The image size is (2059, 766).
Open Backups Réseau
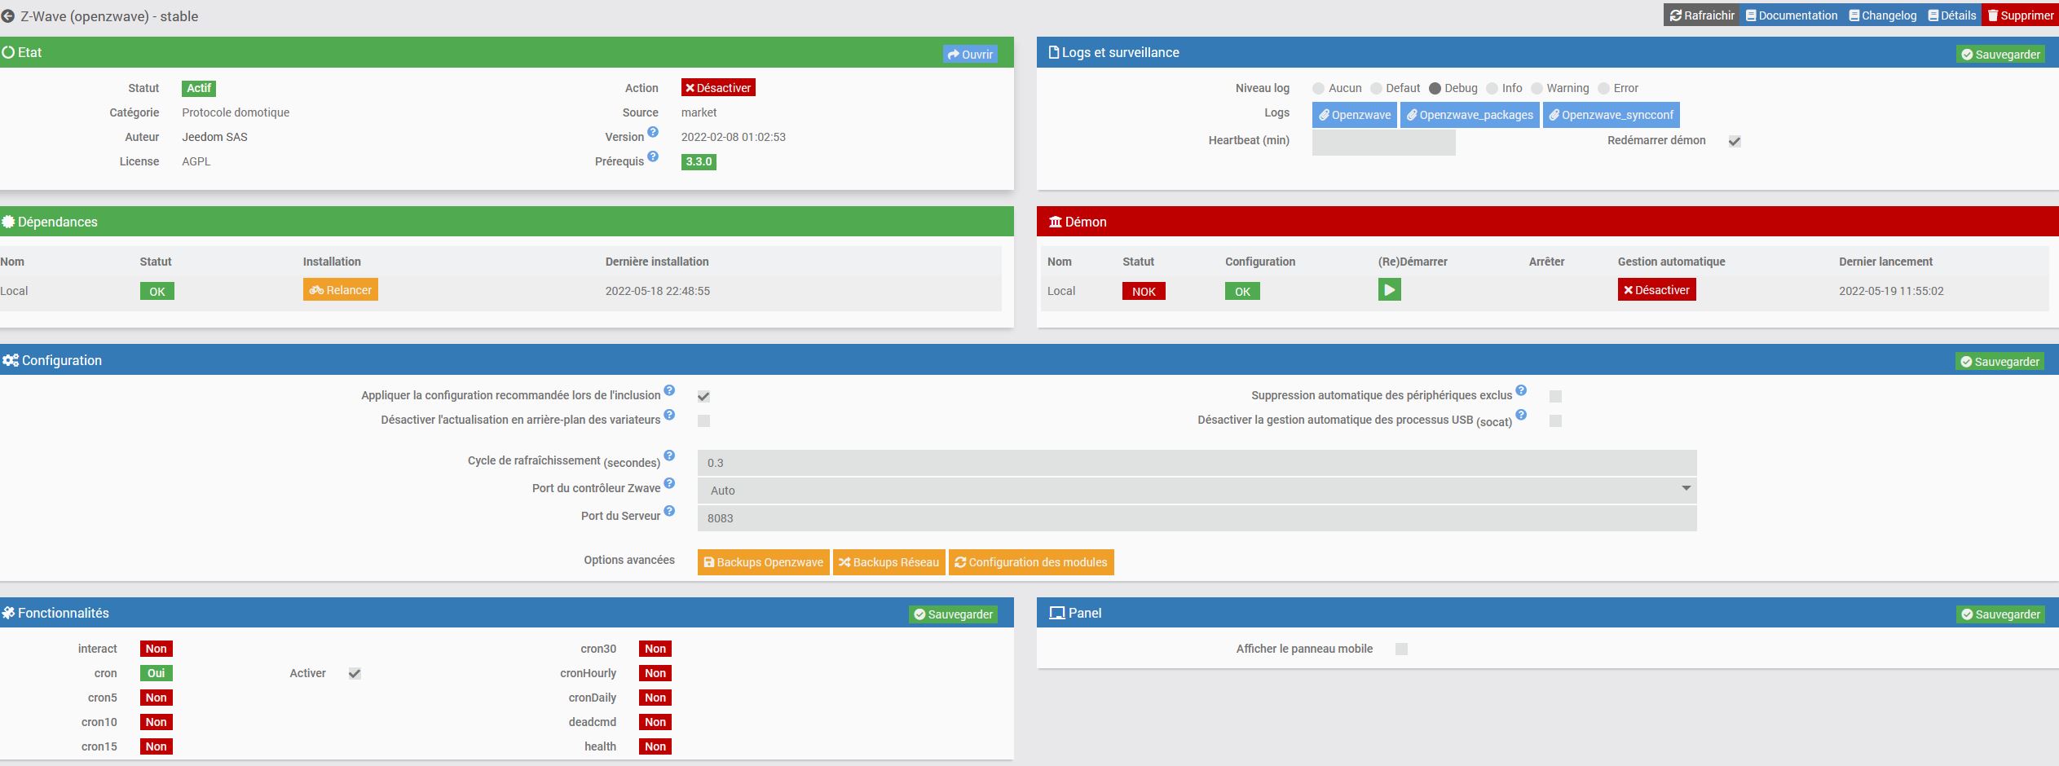(889, 562)
